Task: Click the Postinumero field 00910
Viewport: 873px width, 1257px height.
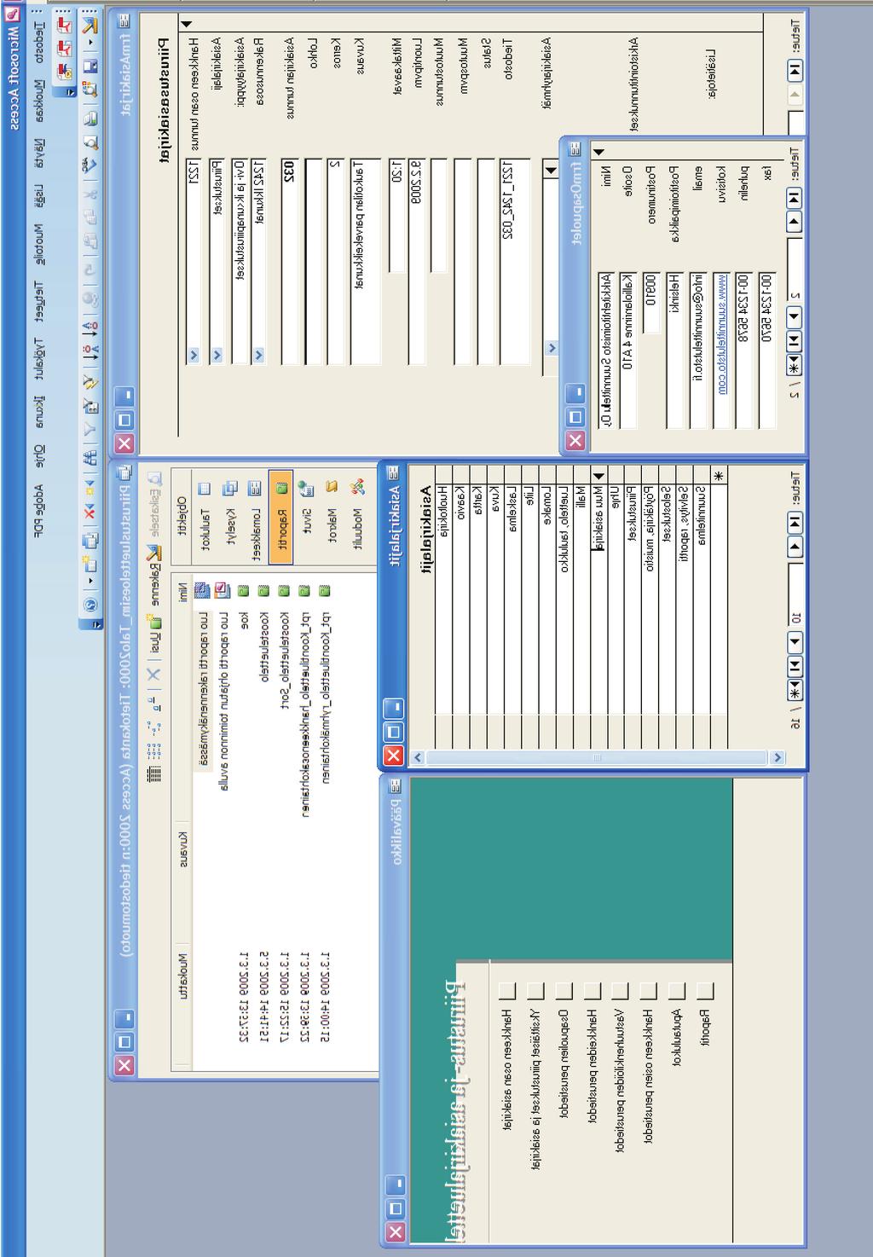Action: 650,302
